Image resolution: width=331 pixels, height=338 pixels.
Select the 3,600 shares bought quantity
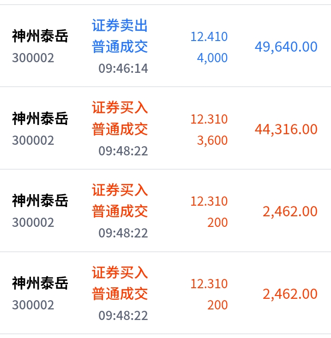212,140
